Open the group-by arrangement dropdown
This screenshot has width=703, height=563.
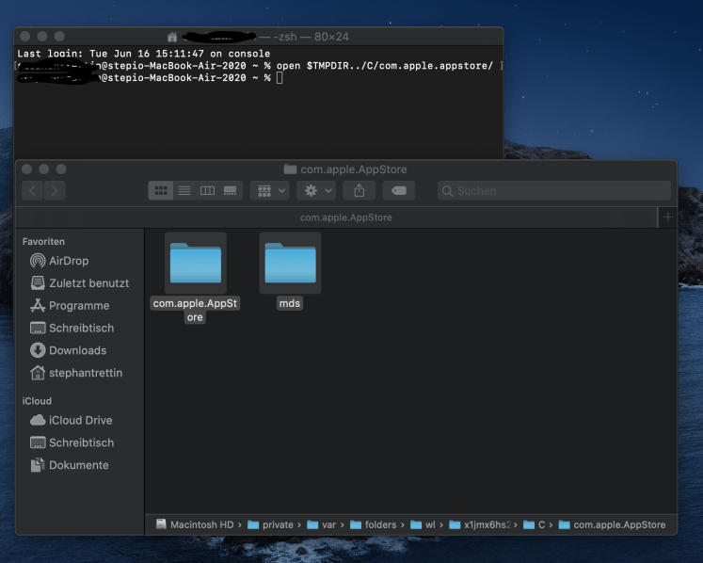[270, 190]
